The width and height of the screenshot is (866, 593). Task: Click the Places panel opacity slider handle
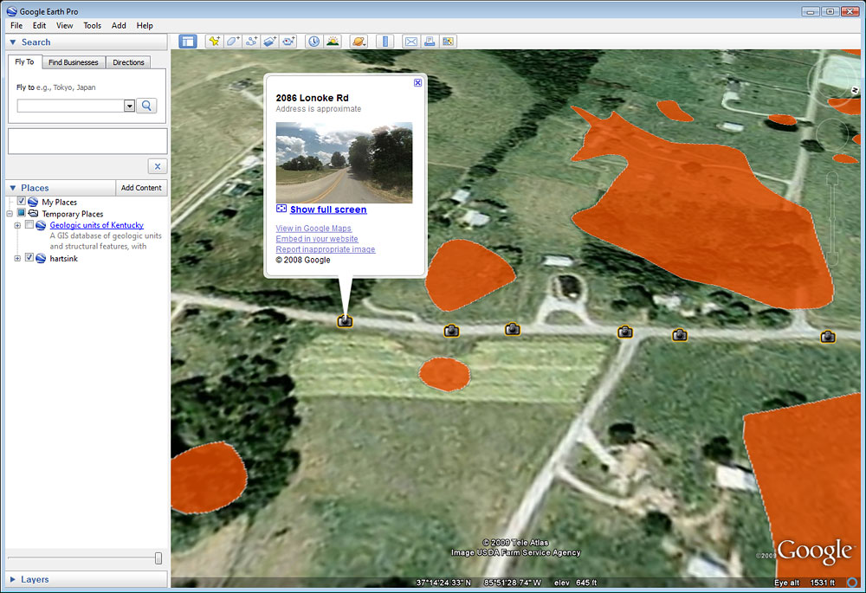click(158, 558)
